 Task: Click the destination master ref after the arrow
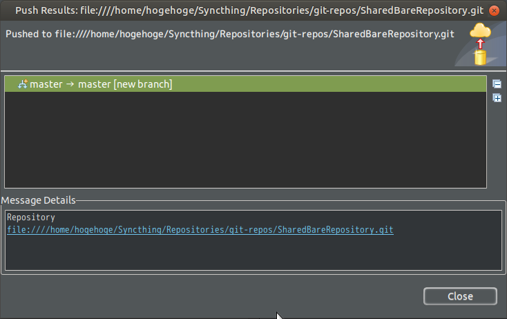point(94,84)
